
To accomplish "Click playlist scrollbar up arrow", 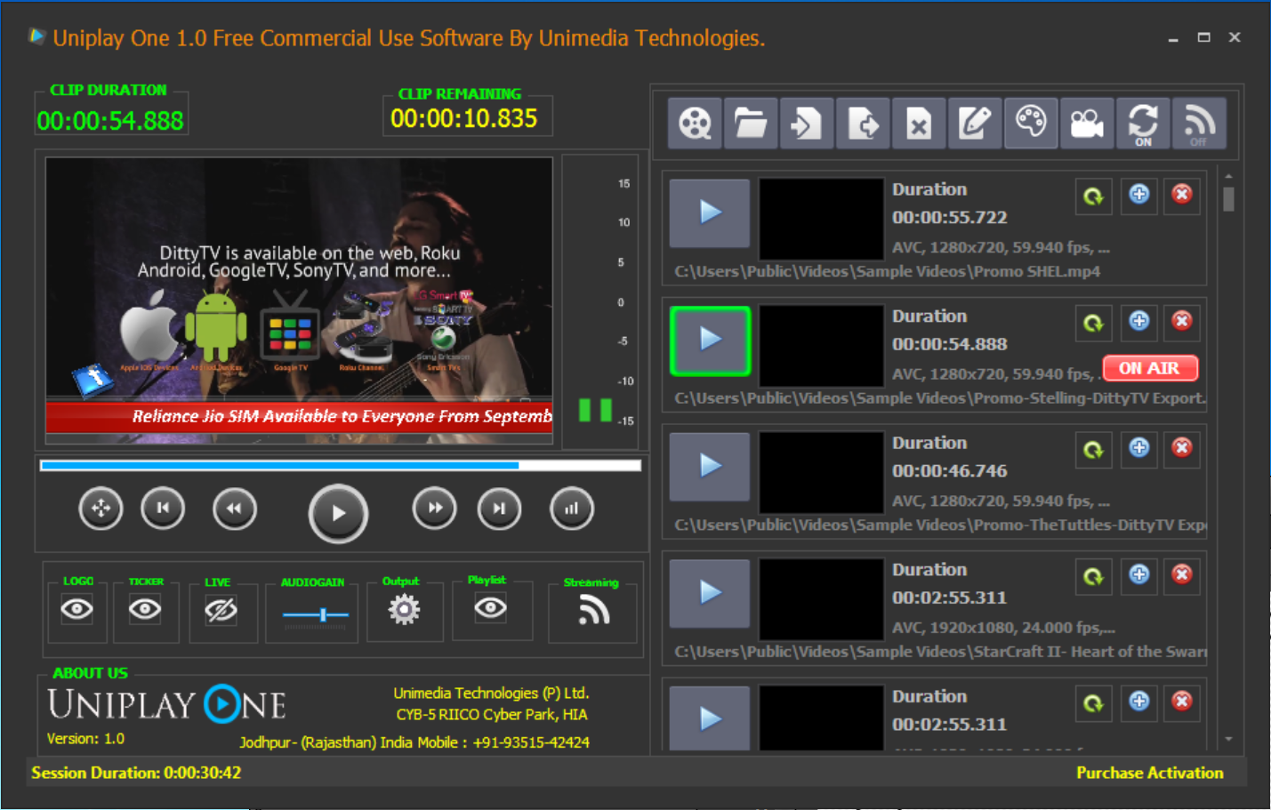I will click(1228, 177).
